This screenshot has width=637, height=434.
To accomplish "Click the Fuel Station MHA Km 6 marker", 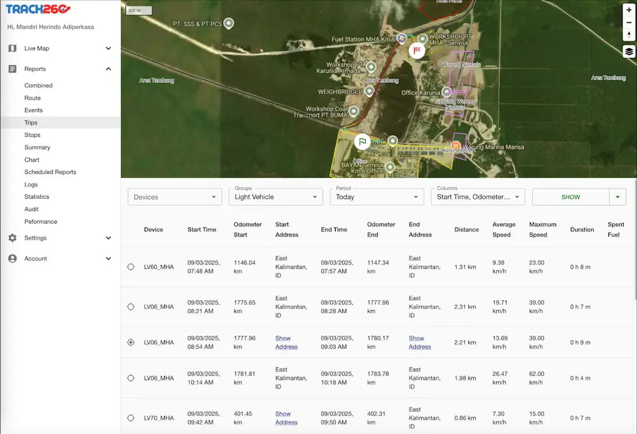I will [x=401, y=38].
